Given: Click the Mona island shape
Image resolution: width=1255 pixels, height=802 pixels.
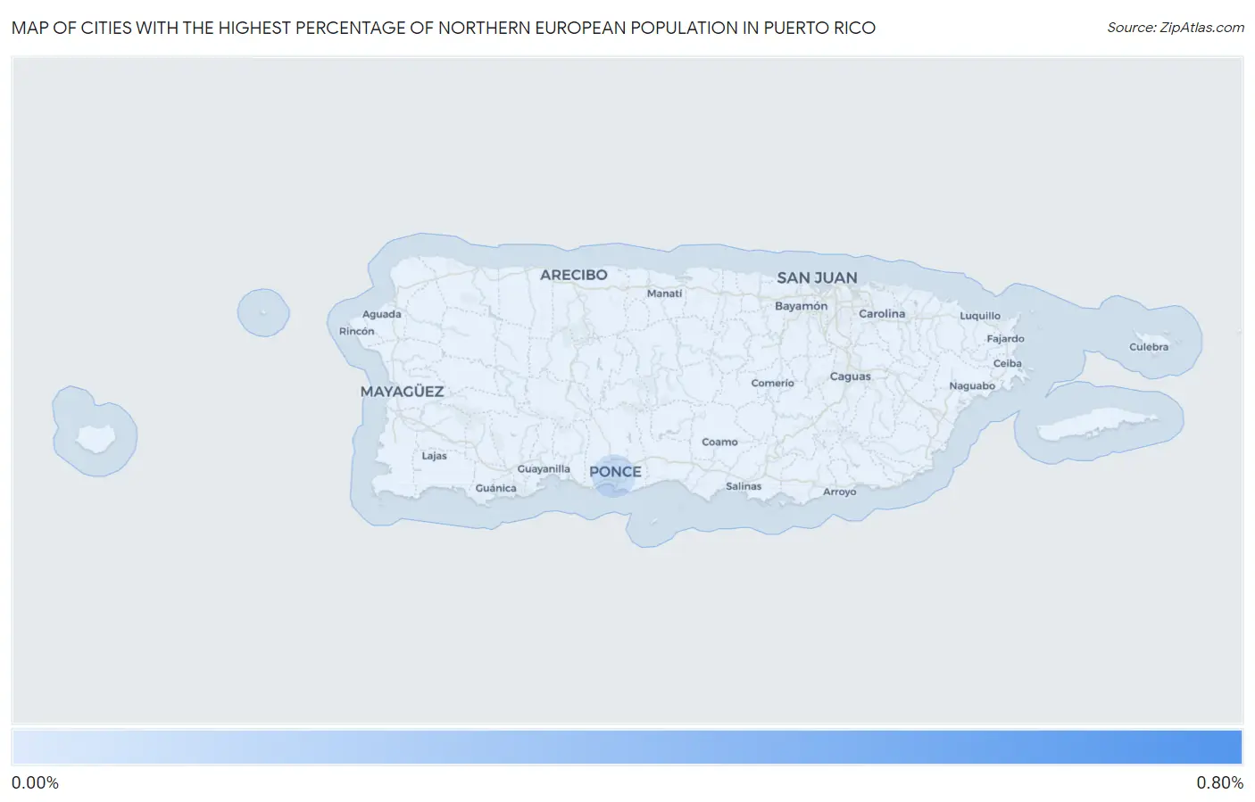Looking at the screenshot, I should (x=96, y=437).
